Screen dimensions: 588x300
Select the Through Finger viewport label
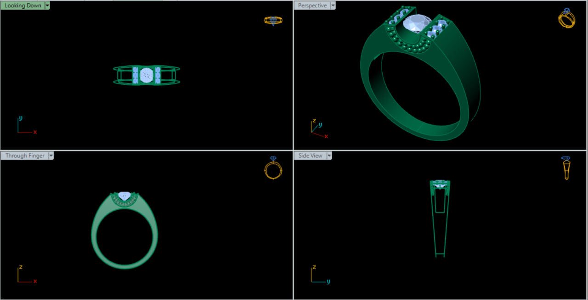[25, 156]
